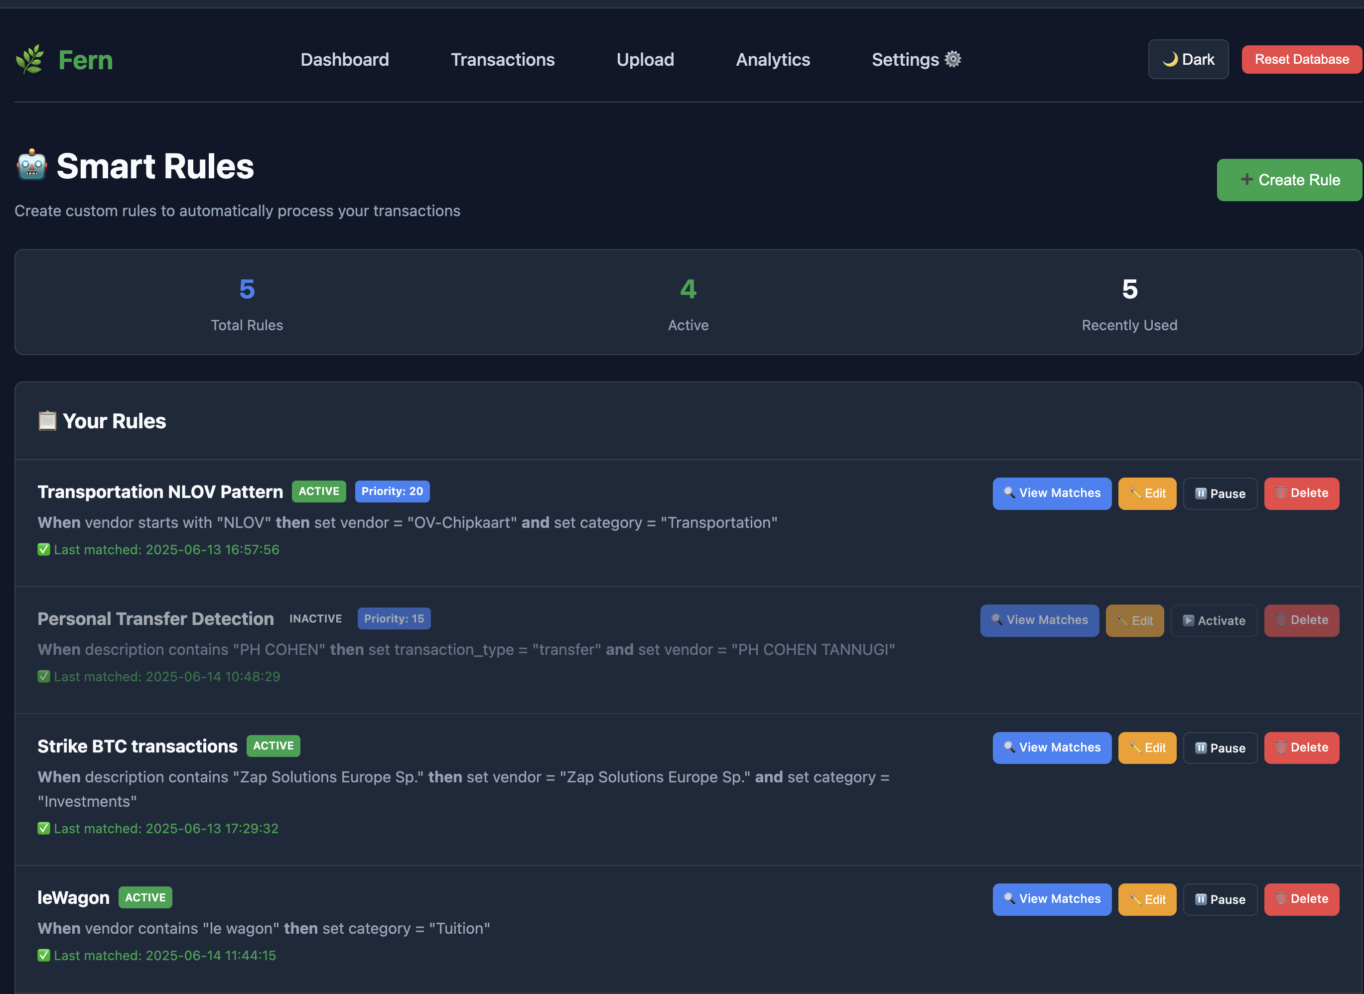Viewport: 1364px width, 994px height.
Task: Click the Fern brand name
Action: [86, 60]
